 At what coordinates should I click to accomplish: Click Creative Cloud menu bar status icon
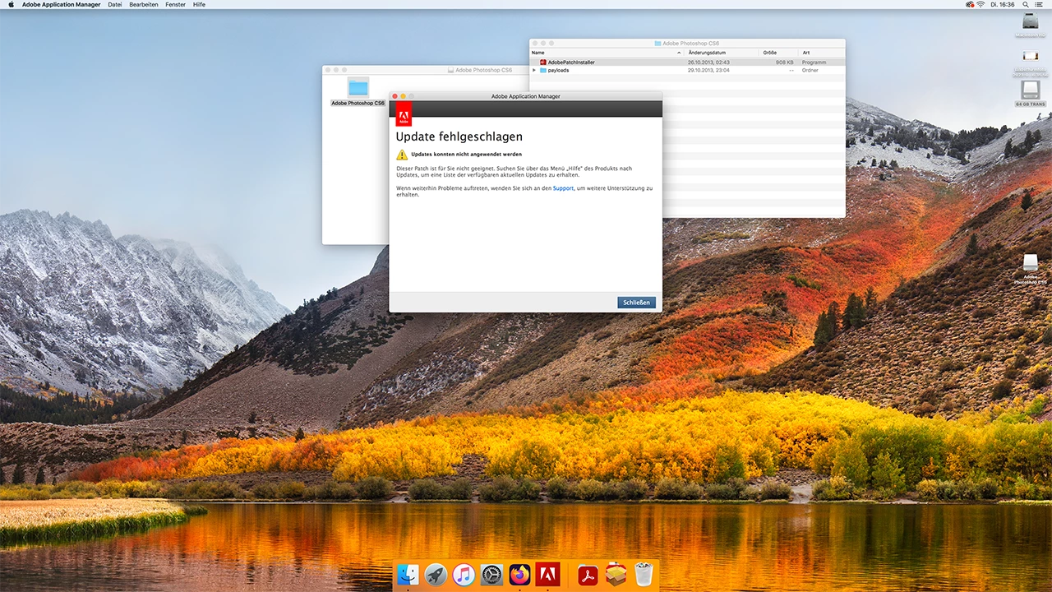click(x=970, y=5)
